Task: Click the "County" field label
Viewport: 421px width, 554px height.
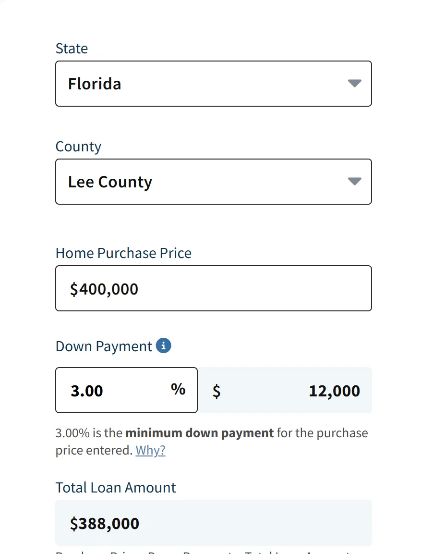Action: 78,147
